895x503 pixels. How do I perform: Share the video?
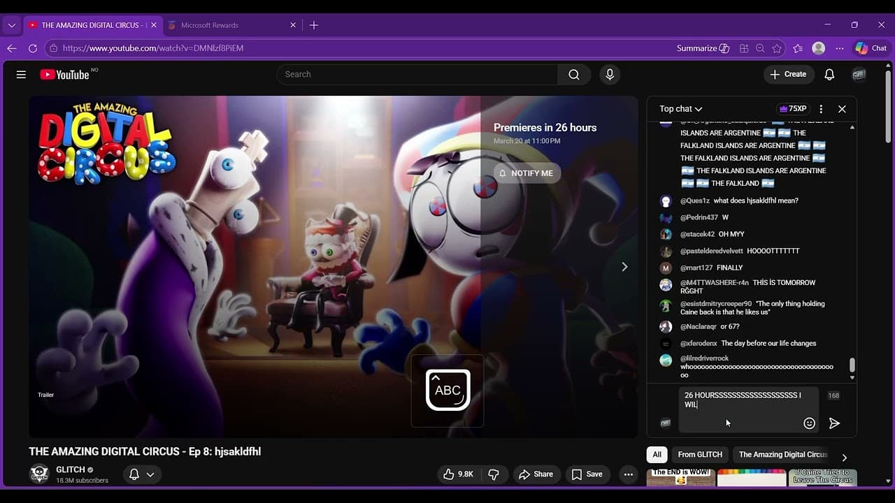[x=536, y=474]
